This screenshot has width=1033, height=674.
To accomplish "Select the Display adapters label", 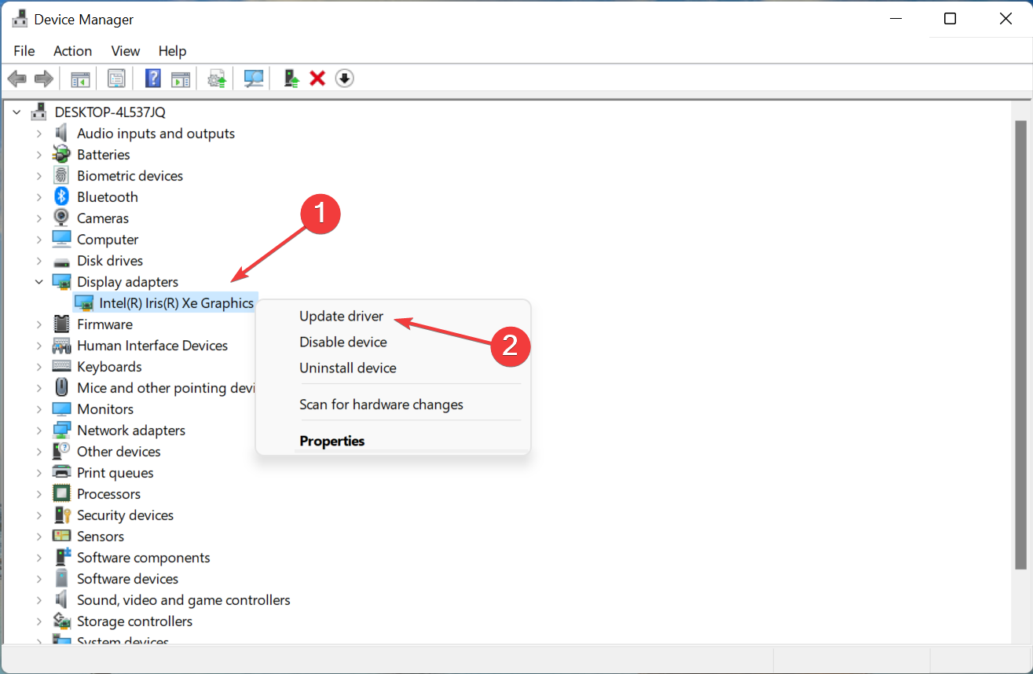I will 127,282.
